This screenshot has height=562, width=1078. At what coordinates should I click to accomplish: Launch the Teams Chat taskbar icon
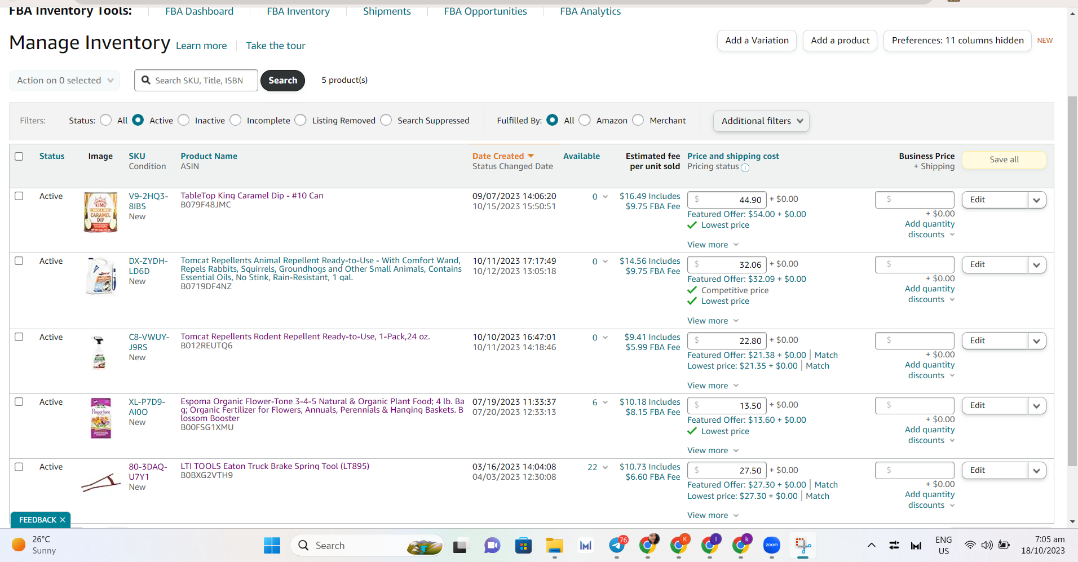click(492, 546)
